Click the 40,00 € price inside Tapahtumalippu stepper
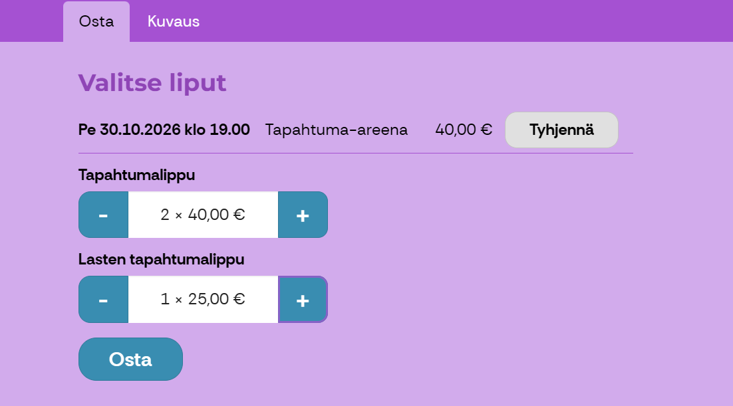733x406 pixels. coord(216,215)
